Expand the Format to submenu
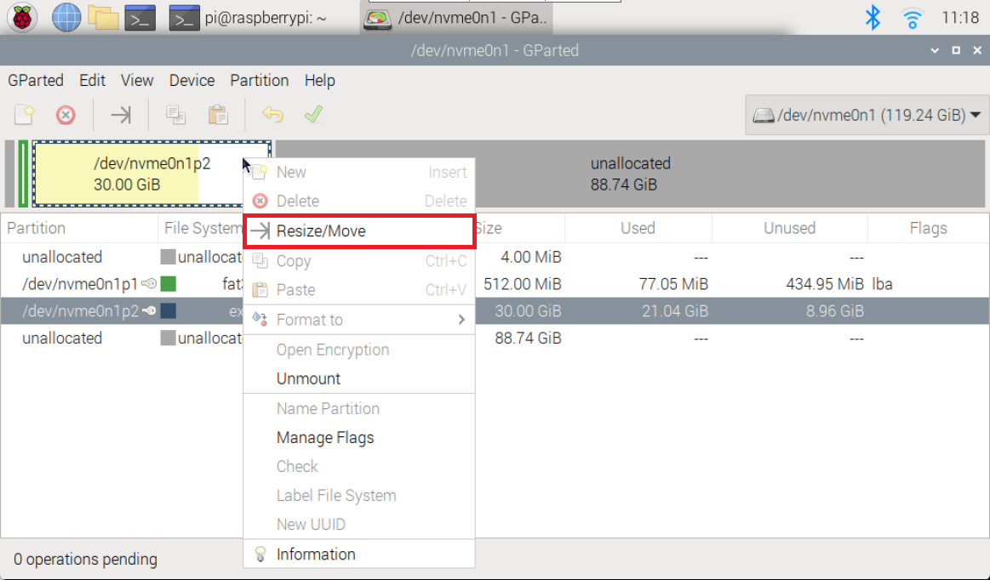 (358, 320)
